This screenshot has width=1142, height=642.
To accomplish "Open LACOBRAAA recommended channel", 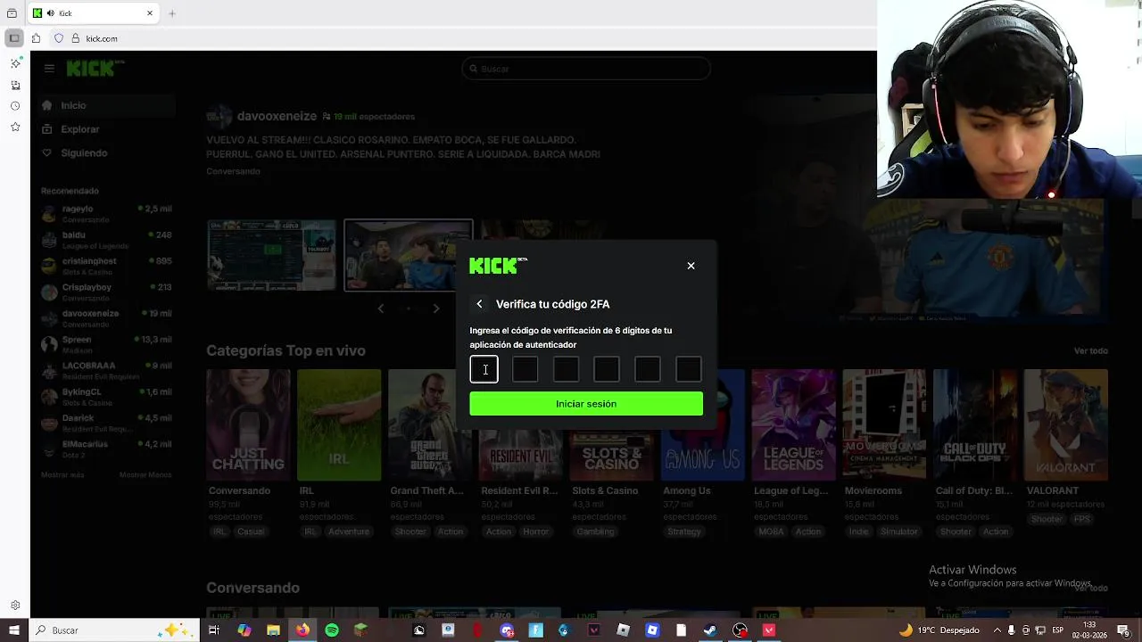I will tap(107, 370).
